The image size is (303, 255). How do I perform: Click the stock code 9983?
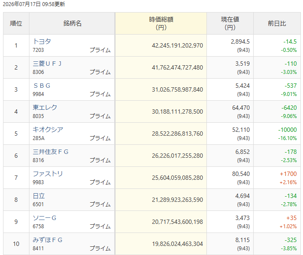click(x=38, y=182)
